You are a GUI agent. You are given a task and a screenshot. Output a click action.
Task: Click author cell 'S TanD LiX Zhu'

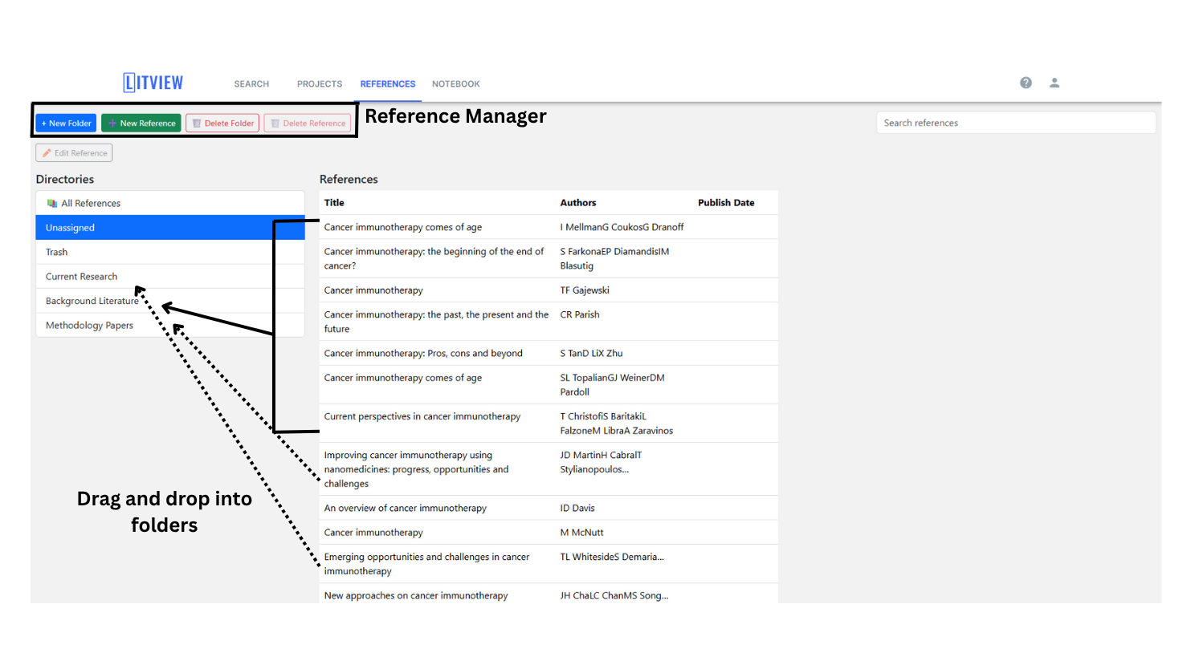(x=591, y=353)
